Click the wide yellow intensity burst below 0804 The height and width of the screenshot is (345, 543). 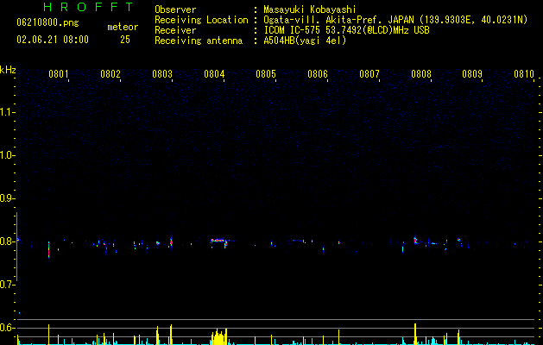(x=219, y=336)
